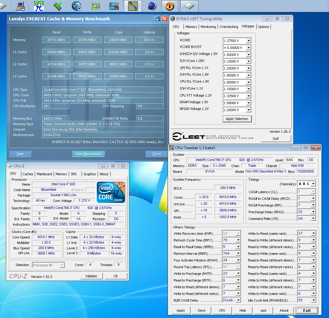Select the memory module icon in top toolbar

click(x=133, y=6)
